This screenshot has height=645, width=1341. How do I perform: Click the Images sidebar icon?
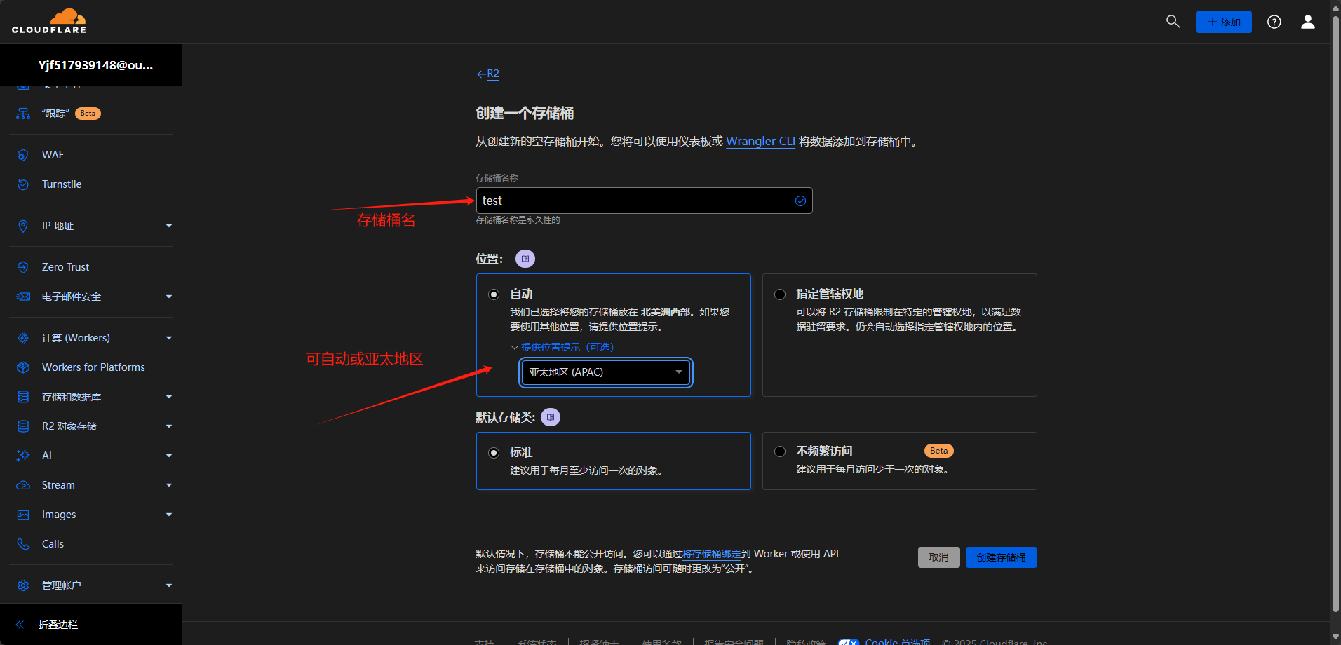[23, 515]
